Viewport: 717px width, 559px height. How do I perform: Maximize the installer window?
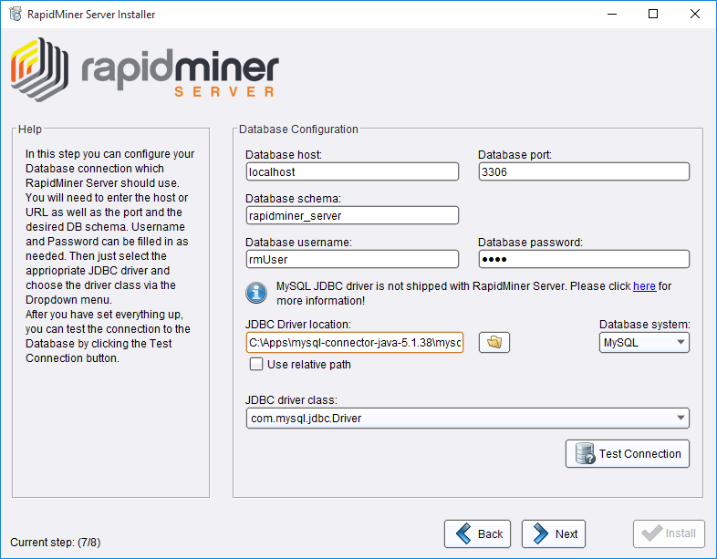tap(653, 15)
